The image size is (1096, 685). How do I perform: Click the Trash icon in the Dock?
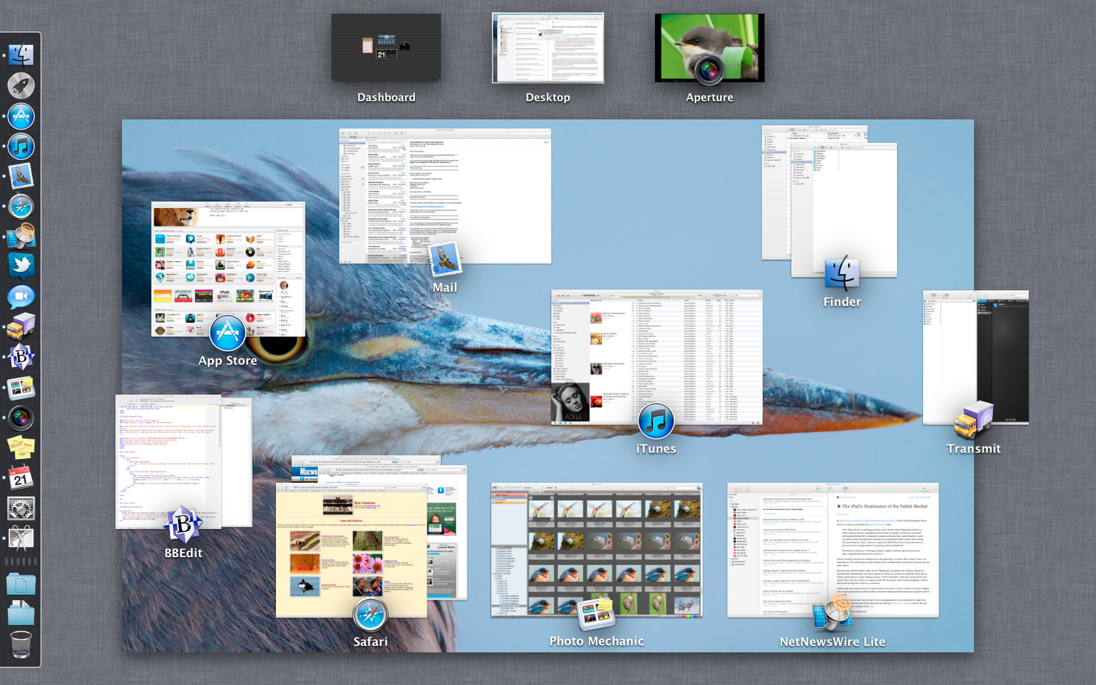[21, 645]
